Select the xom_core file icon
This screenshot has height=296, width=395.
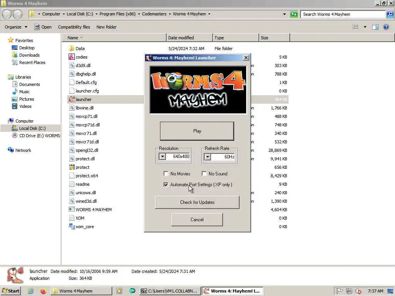[x=71, y=226]
